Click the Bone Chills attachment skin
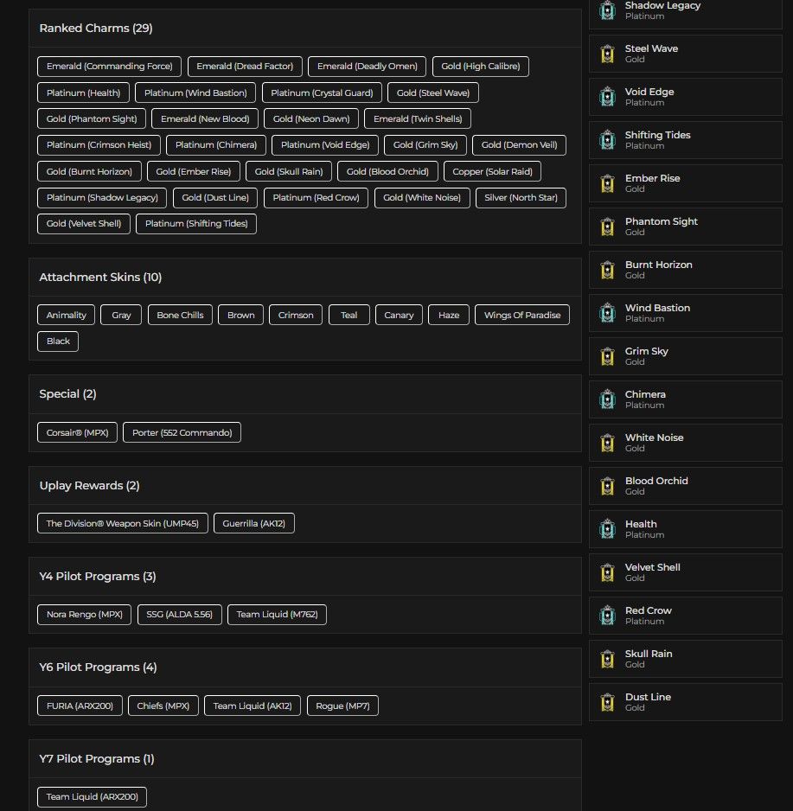This screenshot has height=811, width=793. pyautogui.click(x=180, y=315)
